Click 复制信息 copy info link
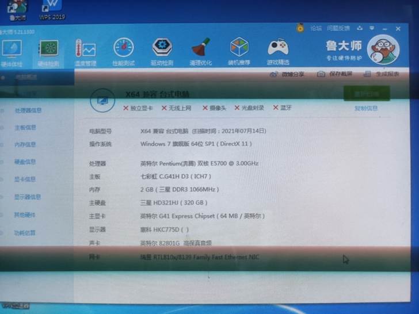Viewport: 419px width, 314px height. coord(366,108)
